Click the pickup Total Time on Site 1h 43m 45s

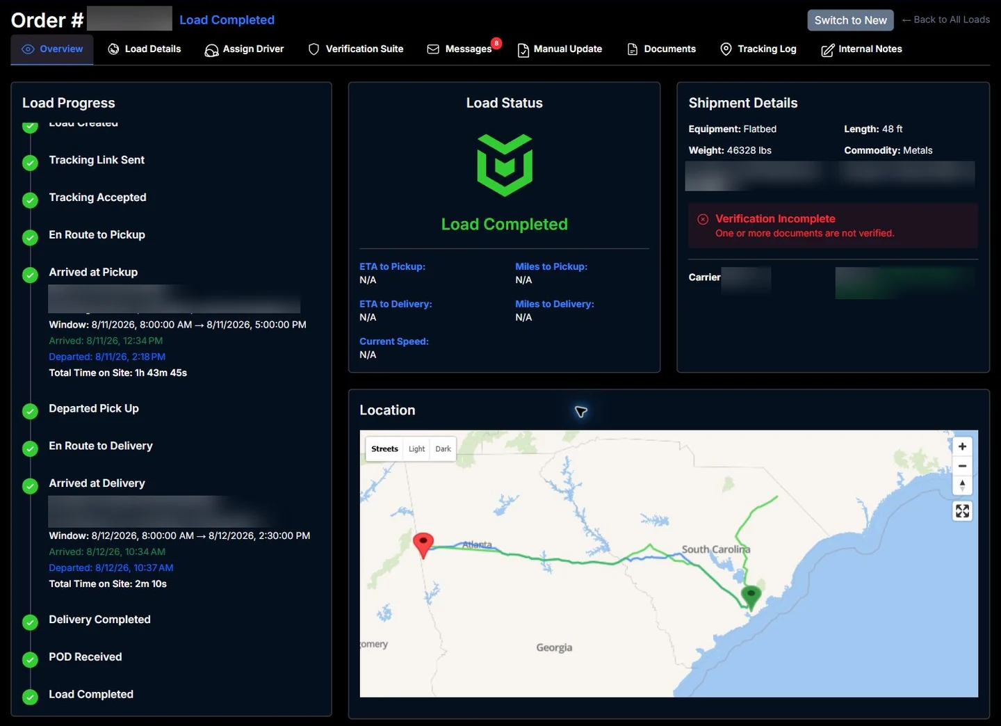[x=118, y=373]
